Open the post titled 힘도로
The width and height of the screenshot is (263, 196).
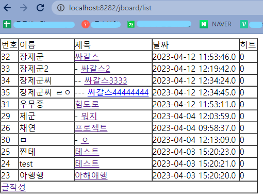pos(87,104)
